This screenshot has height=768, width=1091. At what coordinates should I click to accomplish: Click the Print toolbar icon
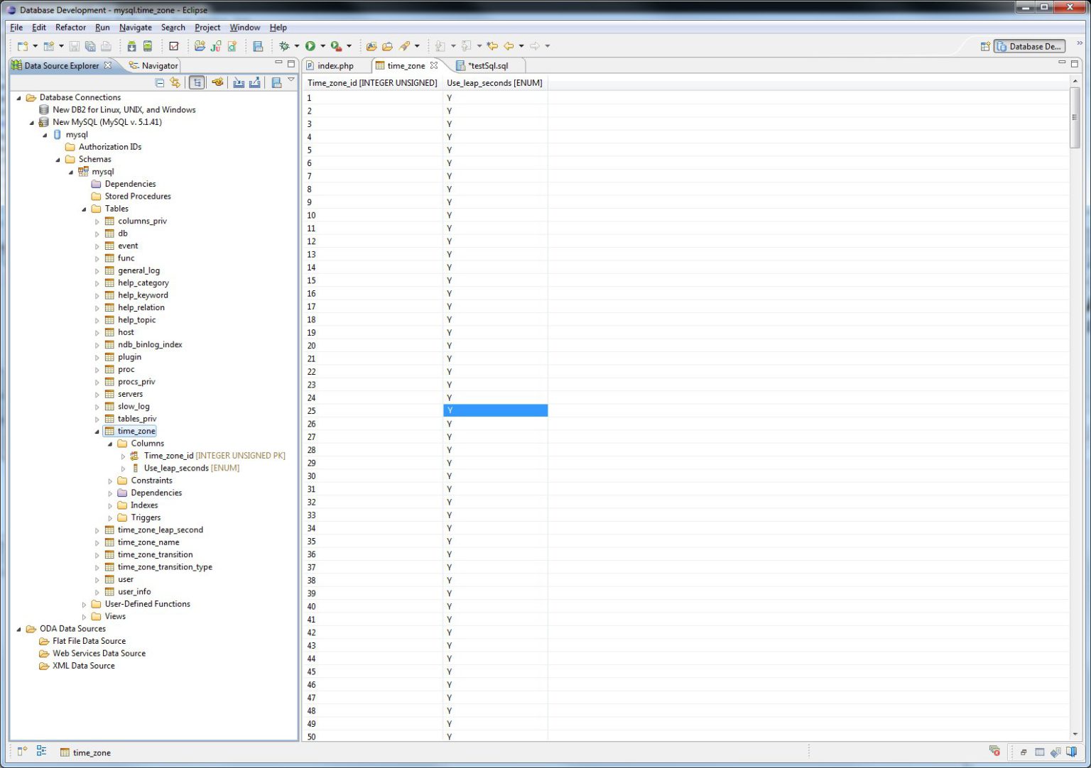[x=106, y=45]
